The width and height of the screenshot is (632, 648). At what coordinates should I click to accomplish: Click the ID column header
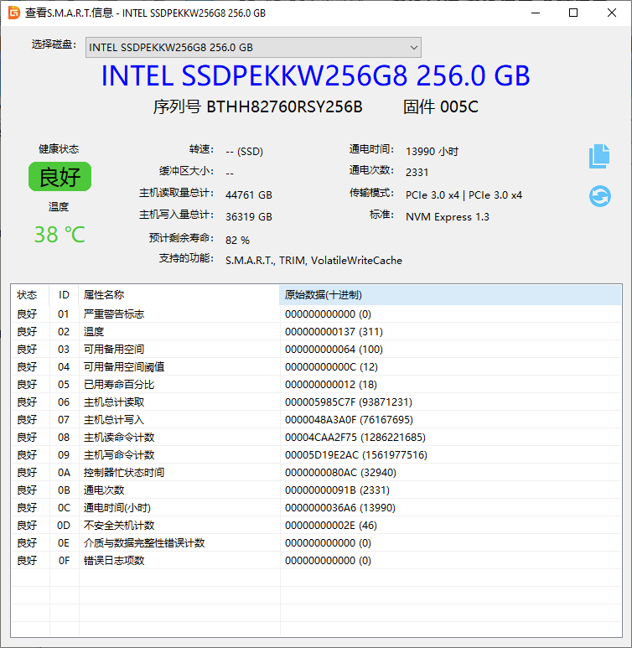[x=64, y=294]
